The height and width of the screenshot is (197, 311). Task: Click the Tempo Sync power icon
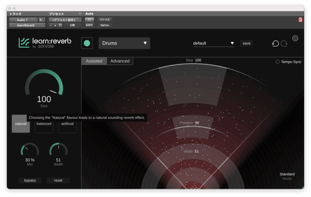click(x=277, y=62)
